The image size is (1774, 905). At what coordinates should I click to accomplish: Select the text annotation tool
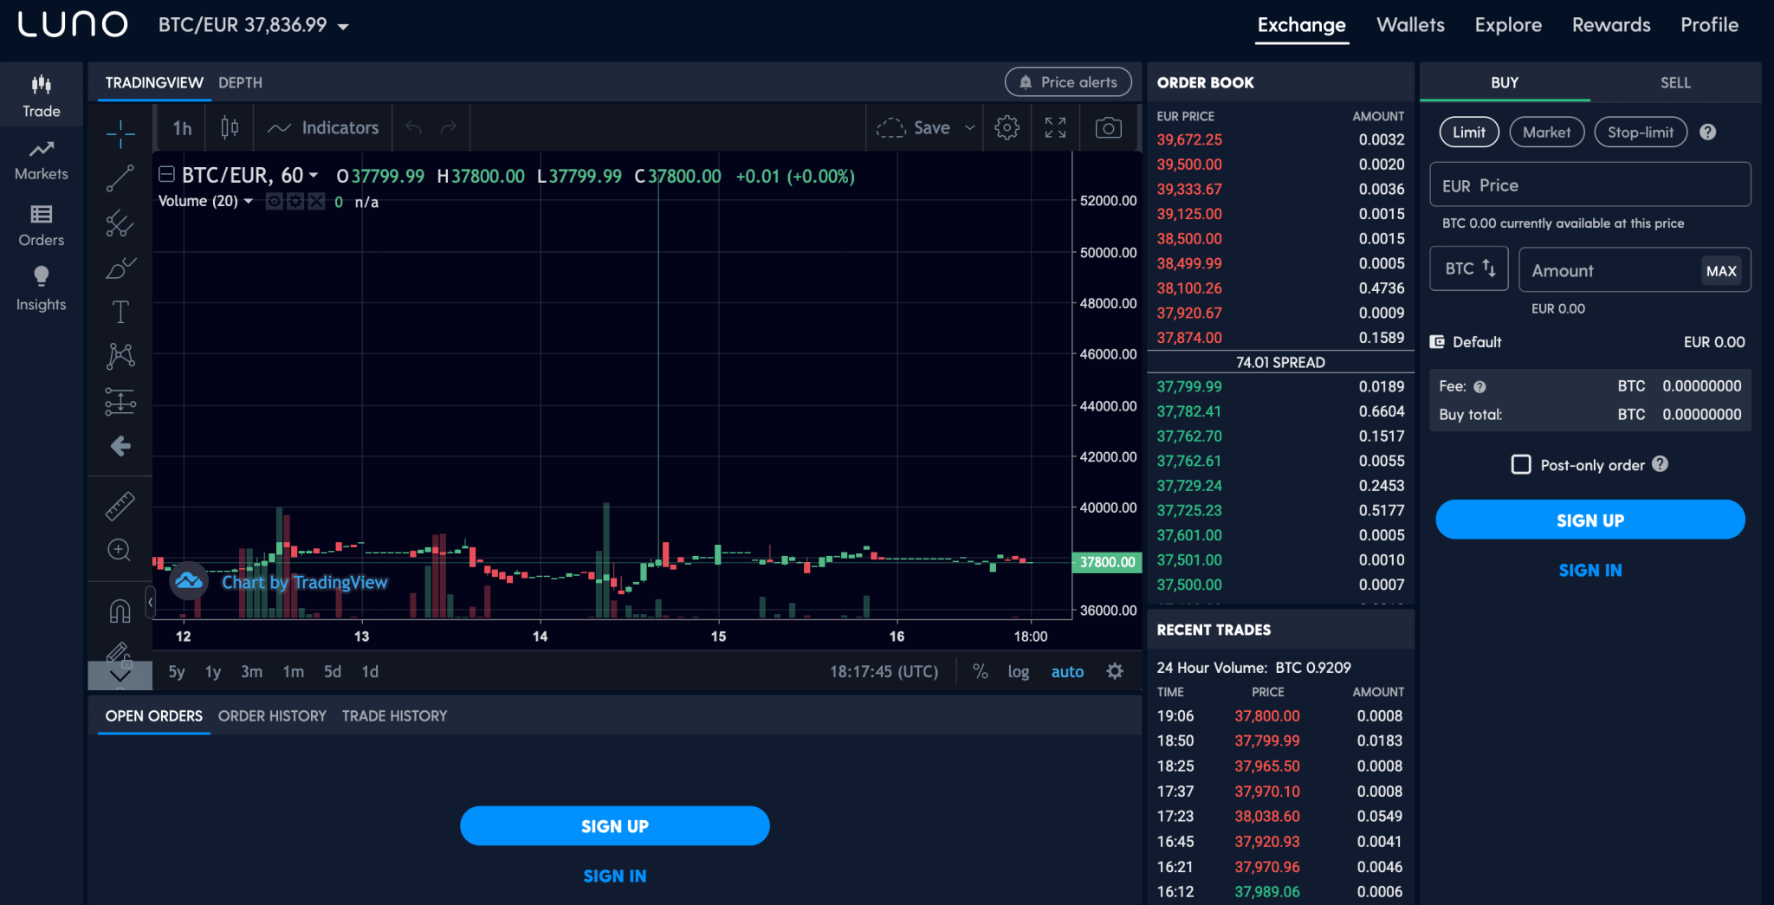click(120, 310)
